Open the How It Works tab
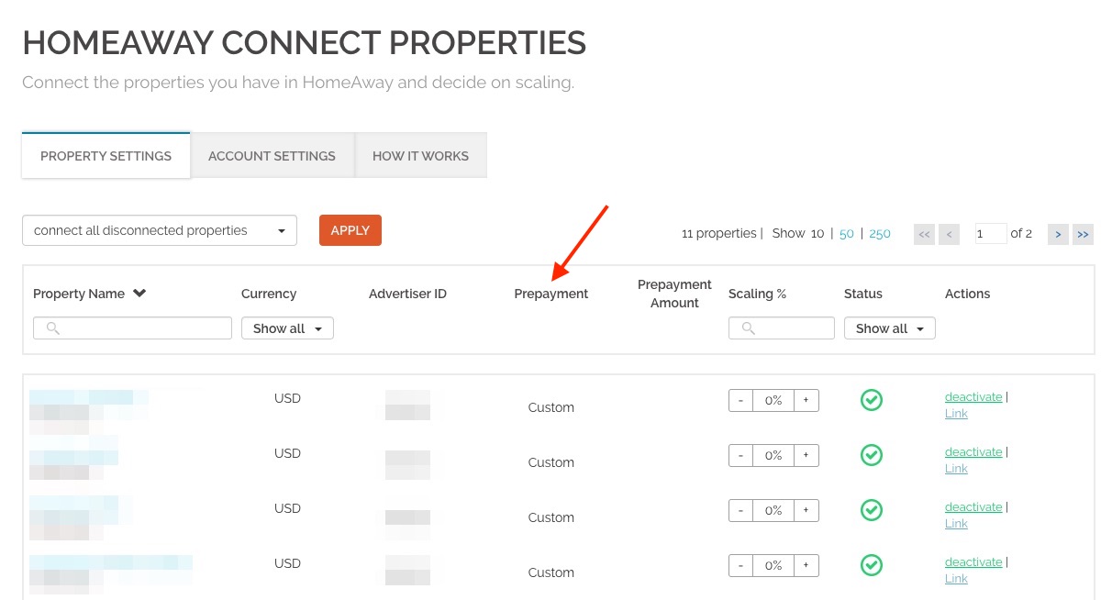This screenshot has height=600, width=1112. [420, 156]
